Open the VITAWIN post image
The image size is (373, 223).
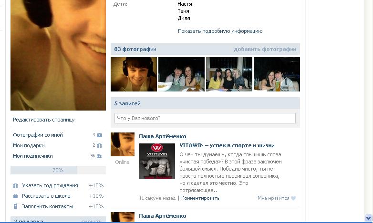[157, 161]
